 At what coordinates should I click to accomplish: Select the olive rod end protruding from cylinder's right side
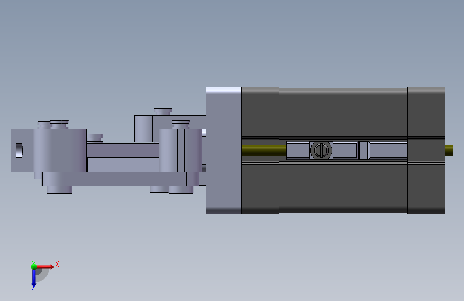tap(449, 150)
